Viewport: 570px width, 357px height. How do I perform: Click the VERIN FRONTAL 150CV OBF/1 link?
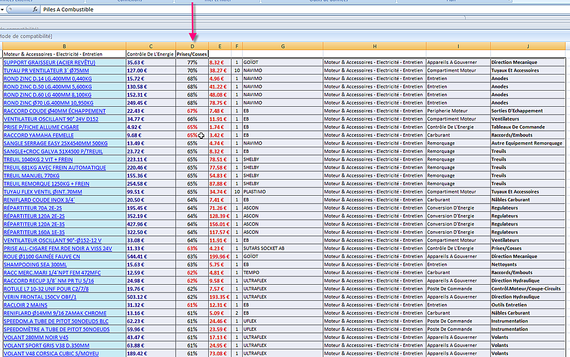click(40, 297)
